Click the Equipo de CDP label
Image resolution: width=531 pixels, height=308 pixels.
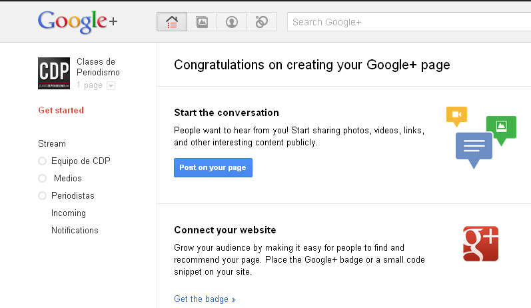click(x=81, y=161)
